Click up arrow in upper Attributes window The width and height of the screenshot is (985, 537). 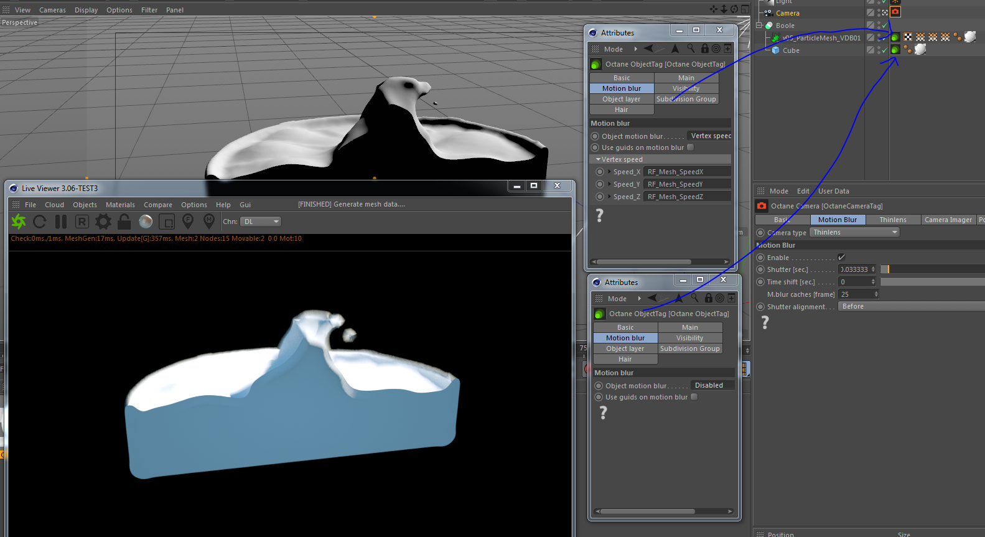(x=675, y=49)
